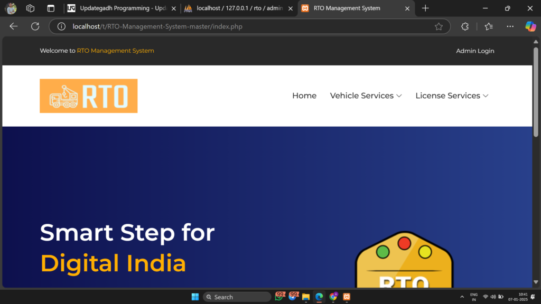Viewport: 541px width, 304px height.
Task: Click the RTO traffic light badge image
Action: click(x=404, y=259)
